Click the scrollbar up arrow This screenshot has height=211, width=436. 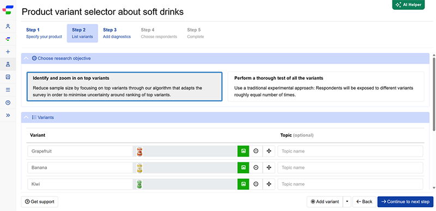[x=434, y=55]
